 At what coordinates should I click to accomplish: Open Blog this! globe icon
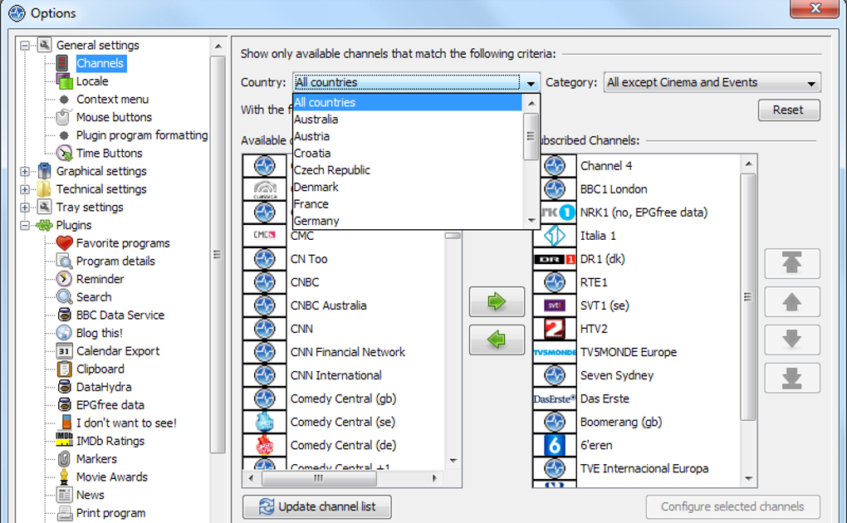(64, 333)
